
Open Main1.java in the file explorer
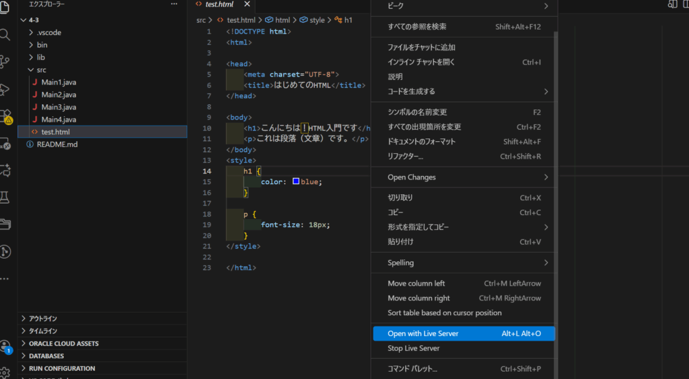tap(59, 82)
